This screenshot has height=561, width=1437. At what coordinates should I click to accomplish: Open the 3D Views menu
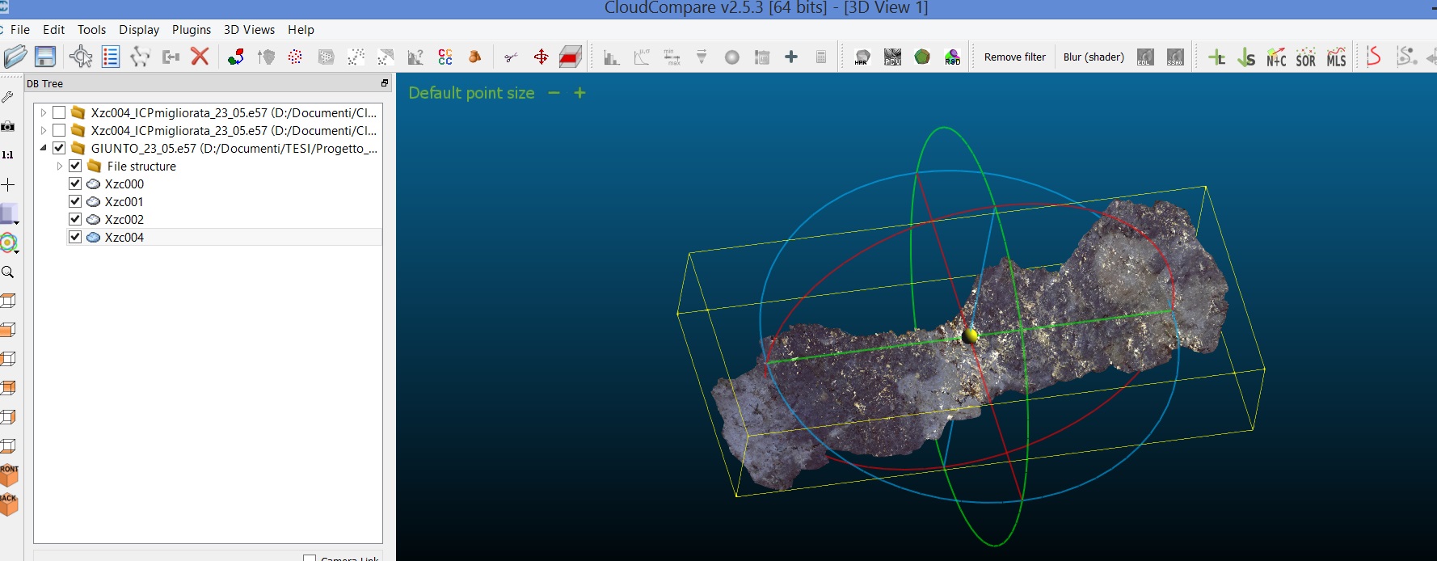coord(249,30)
